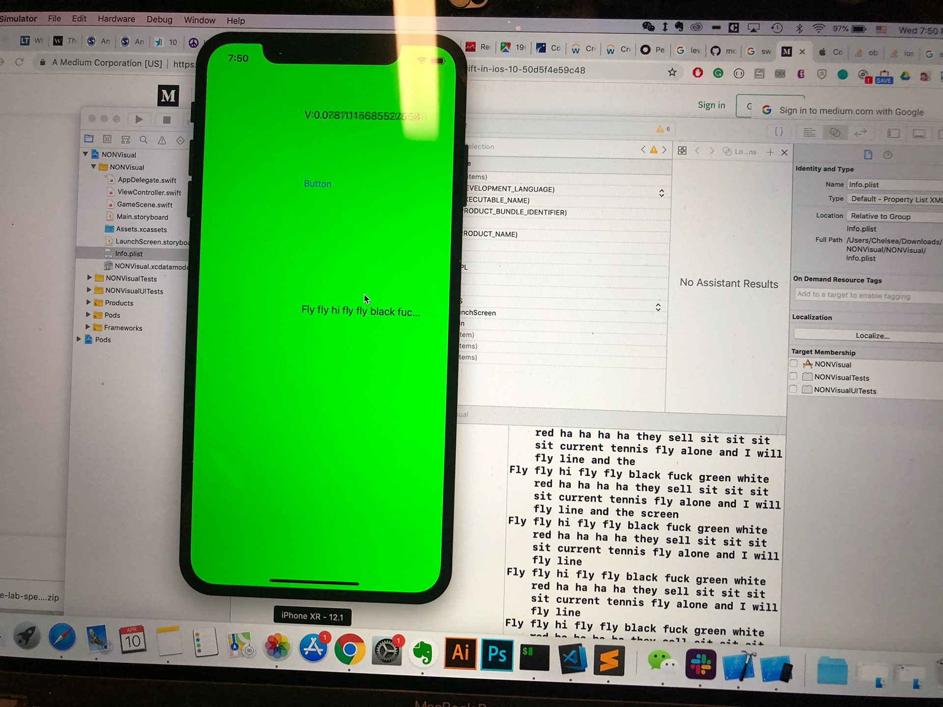Open Sublime Text from the Dock

(609, 661)
